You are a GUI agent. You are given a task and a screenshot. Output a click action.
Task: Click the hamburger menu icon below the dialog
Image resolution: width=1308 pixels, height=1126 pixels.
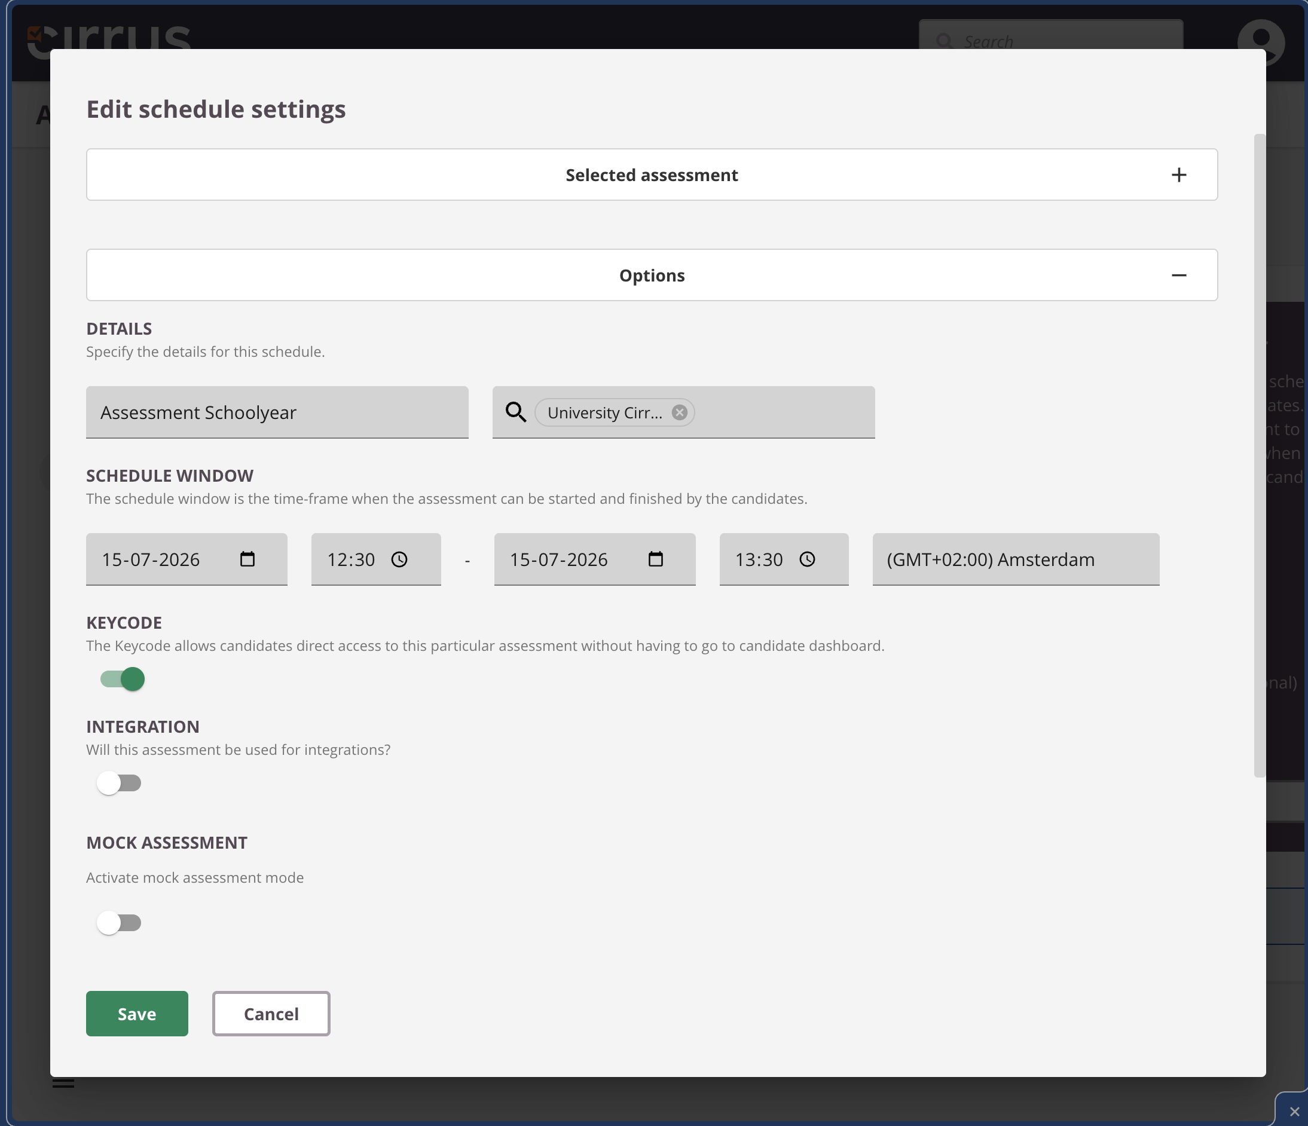63,1082
